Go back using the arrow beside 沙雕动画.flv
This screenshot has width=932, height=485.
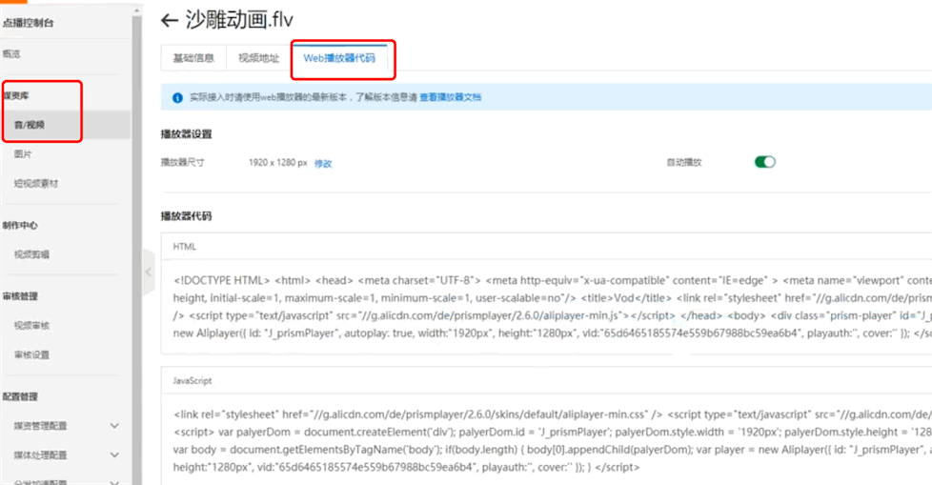tap(170, 21)
